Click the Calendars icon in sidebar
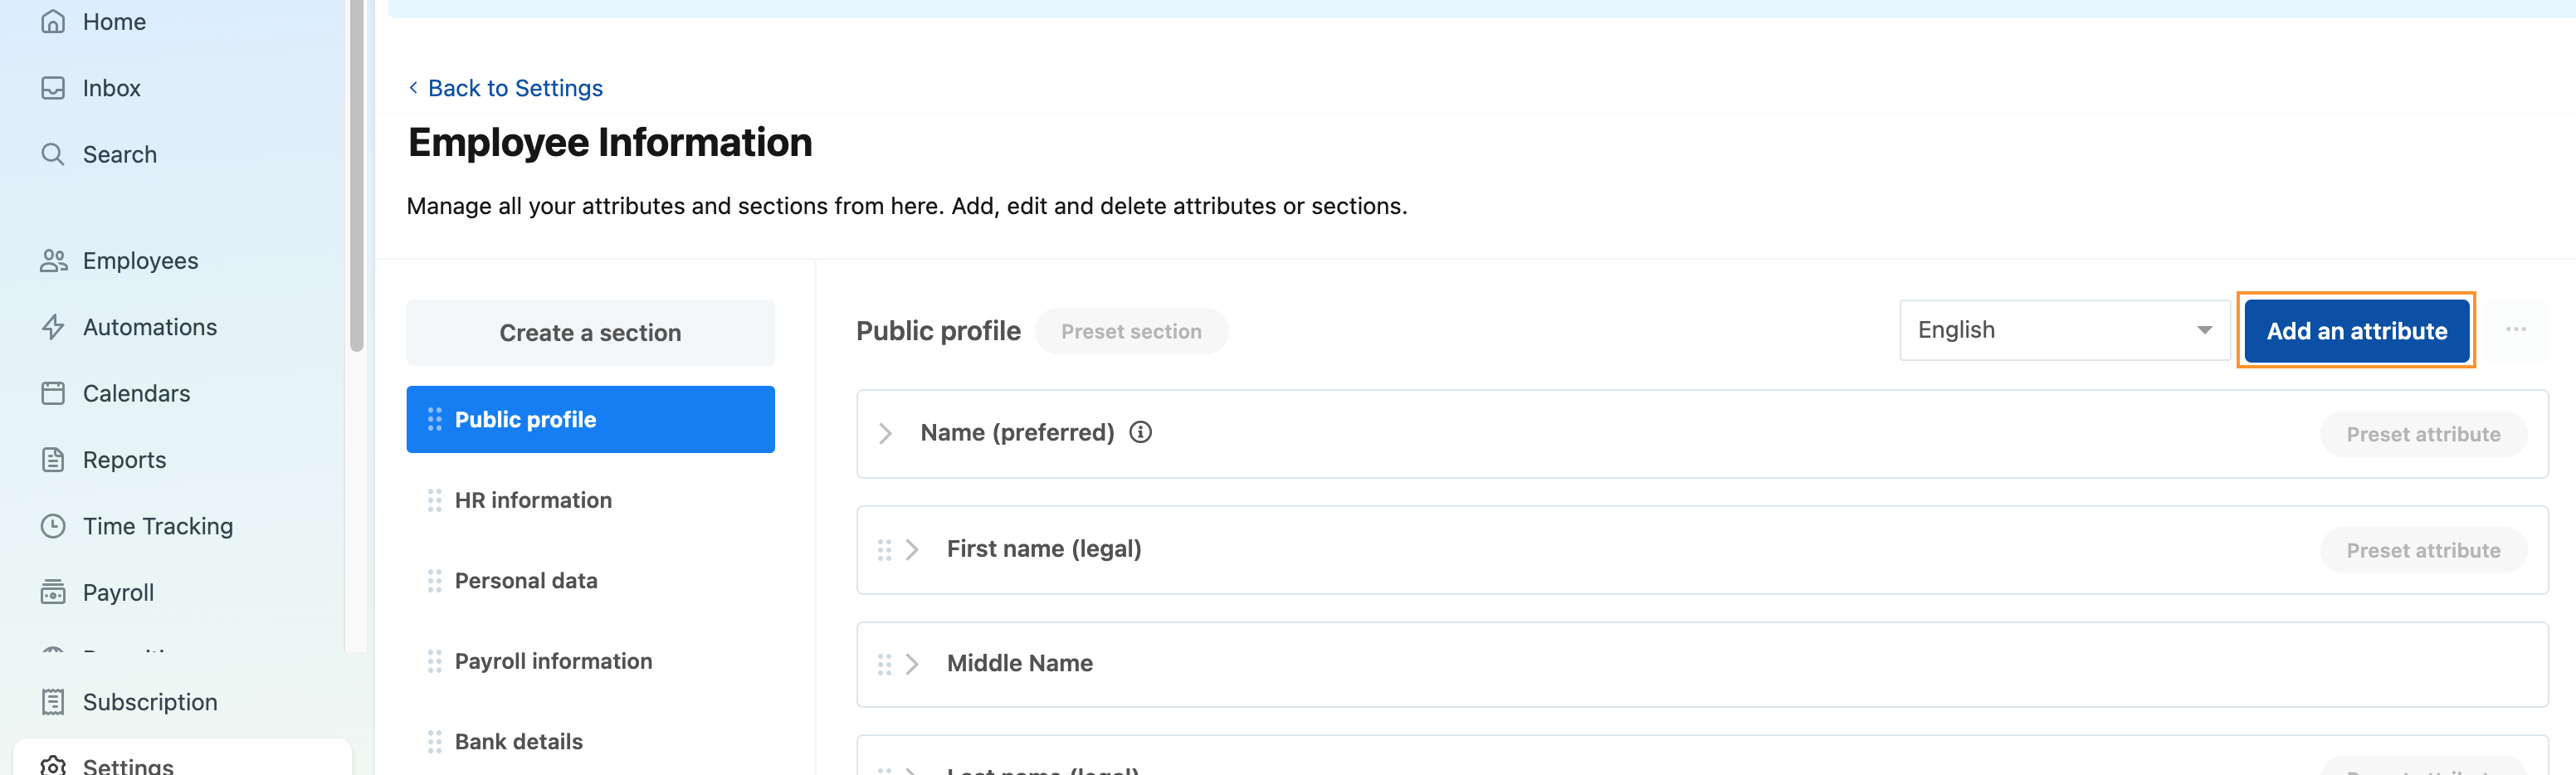The height and width of the screenshot is (775, 2576). pos(53,393)
